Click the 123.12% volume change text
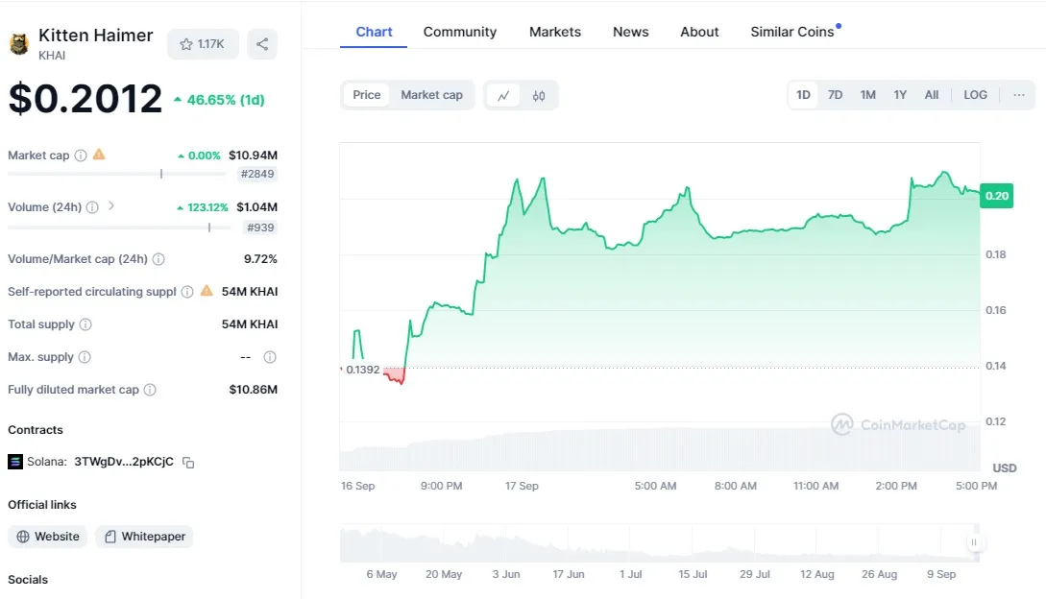 pos(207,207)
